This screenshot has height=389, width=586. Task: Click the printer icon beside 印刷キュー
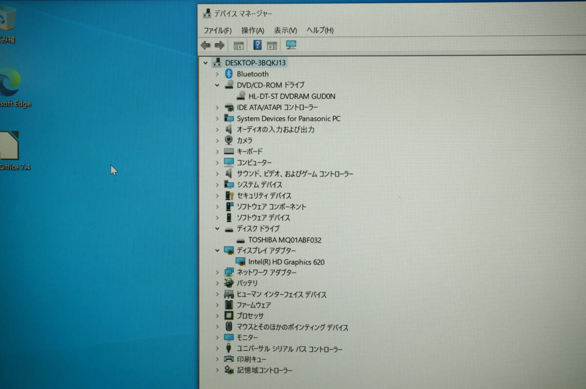click(229, 359)
